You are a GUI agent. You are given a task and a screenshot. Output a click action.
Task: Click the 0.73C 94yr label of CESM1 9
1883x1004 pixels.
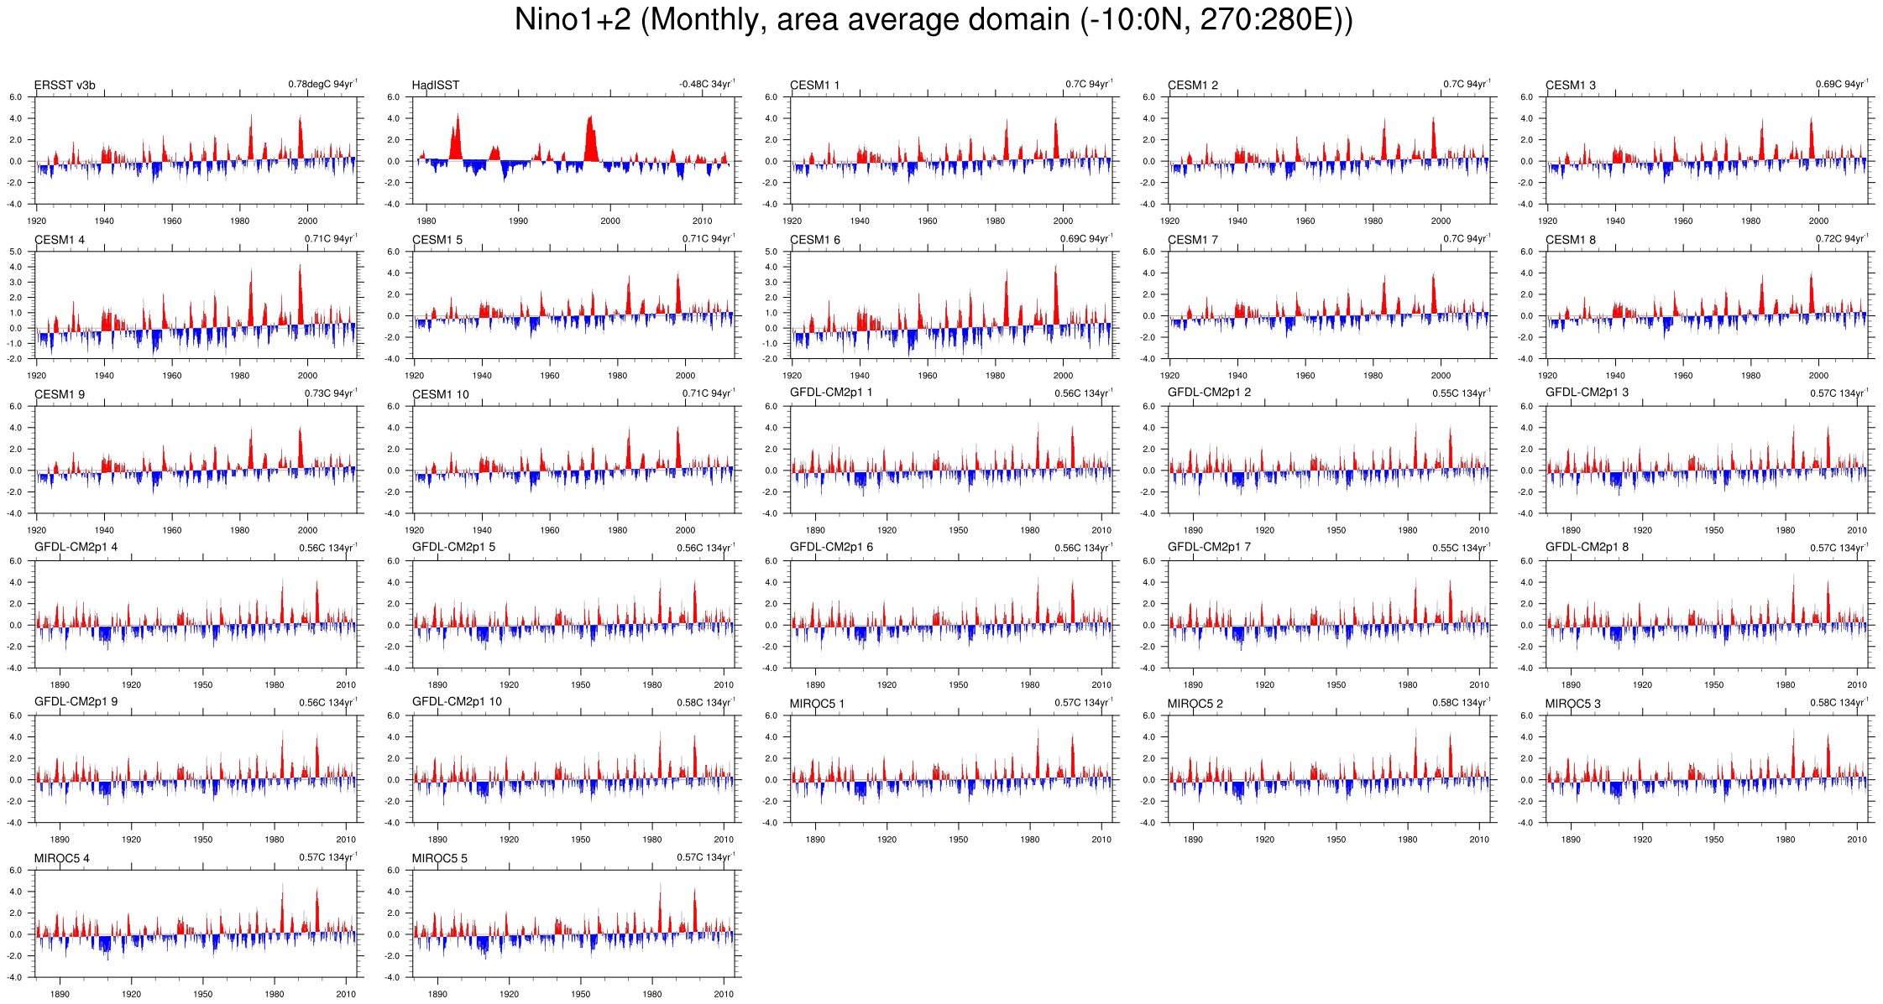330,393
